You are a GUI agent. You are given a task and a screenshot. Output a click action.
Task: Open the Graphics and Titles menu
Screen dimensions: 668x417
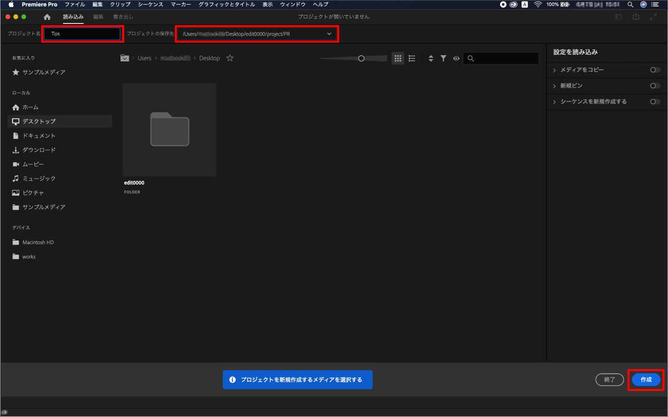(x=227, y=4)
